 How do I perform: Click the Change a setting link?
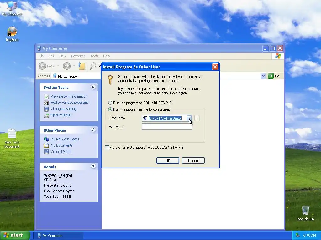64,109
